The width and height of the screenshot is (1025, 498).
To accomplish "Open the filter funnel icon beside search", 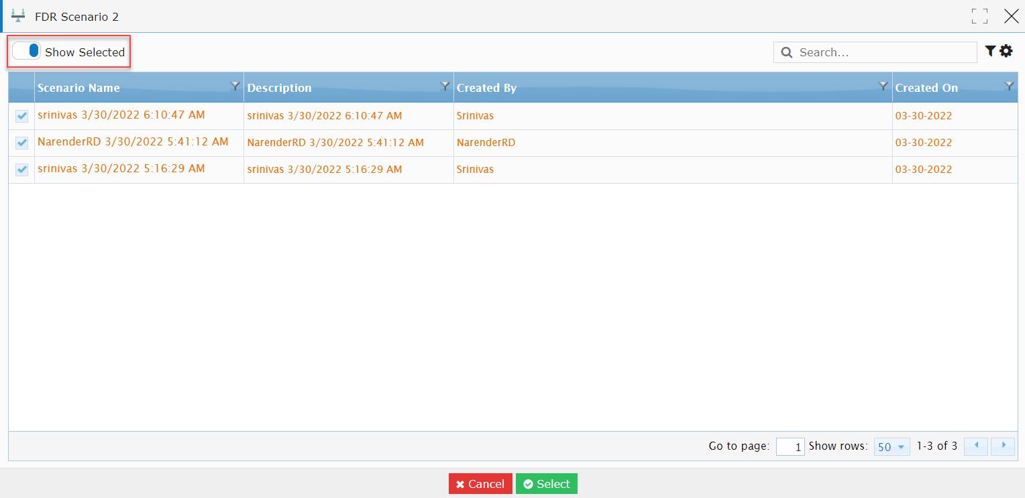I will [x=990, y=50].
